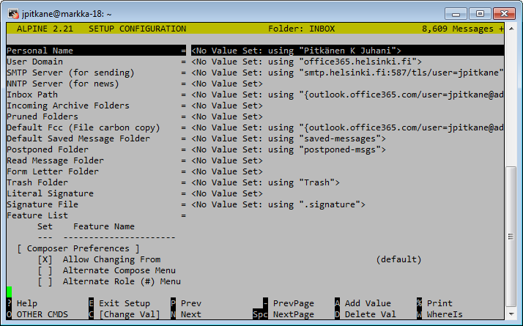Click the ".signature" file value
This screenshot has width=523, height=326.
point(330,204)
